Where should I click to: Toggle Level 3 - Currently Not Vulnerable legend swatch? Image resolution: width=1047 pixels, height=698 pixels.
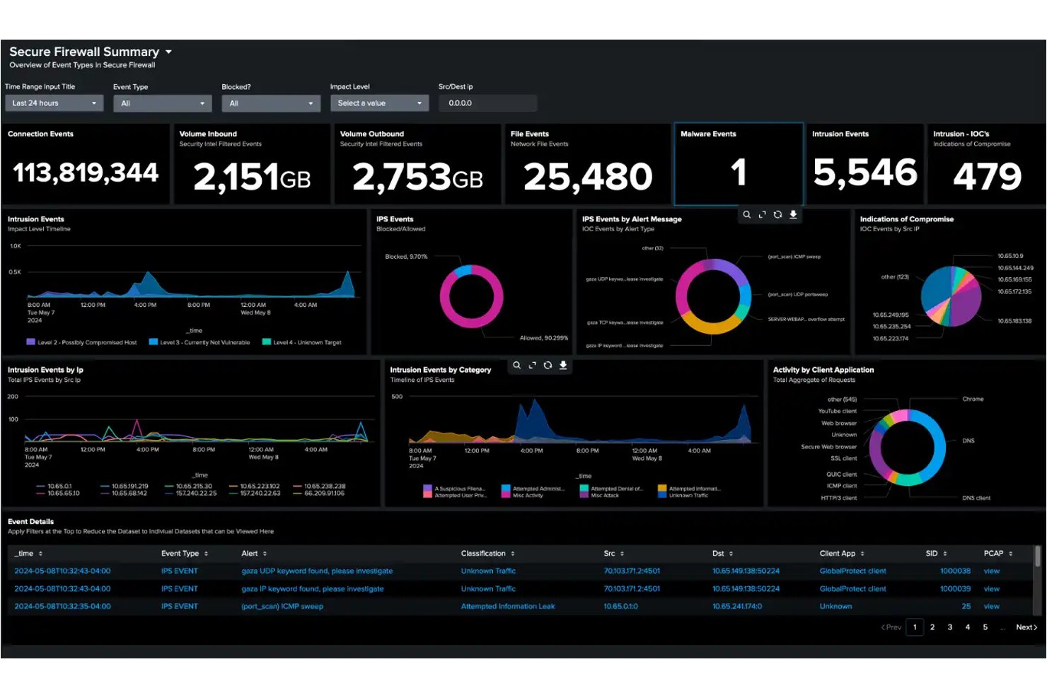[153, 342]
